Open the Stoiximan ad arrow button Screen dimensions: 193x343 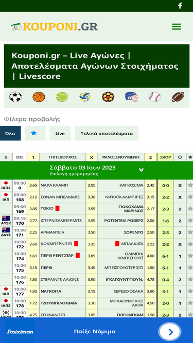tap(170, 332)
